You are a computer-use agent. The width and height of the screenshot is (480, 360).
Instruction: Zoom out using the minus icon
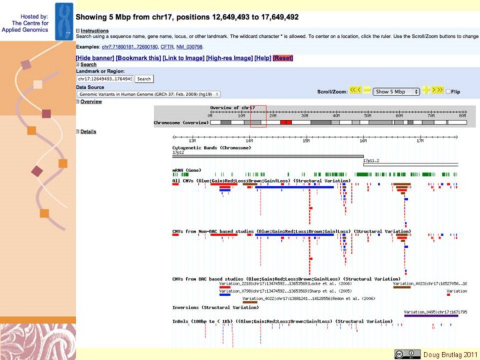coord(367,90)
